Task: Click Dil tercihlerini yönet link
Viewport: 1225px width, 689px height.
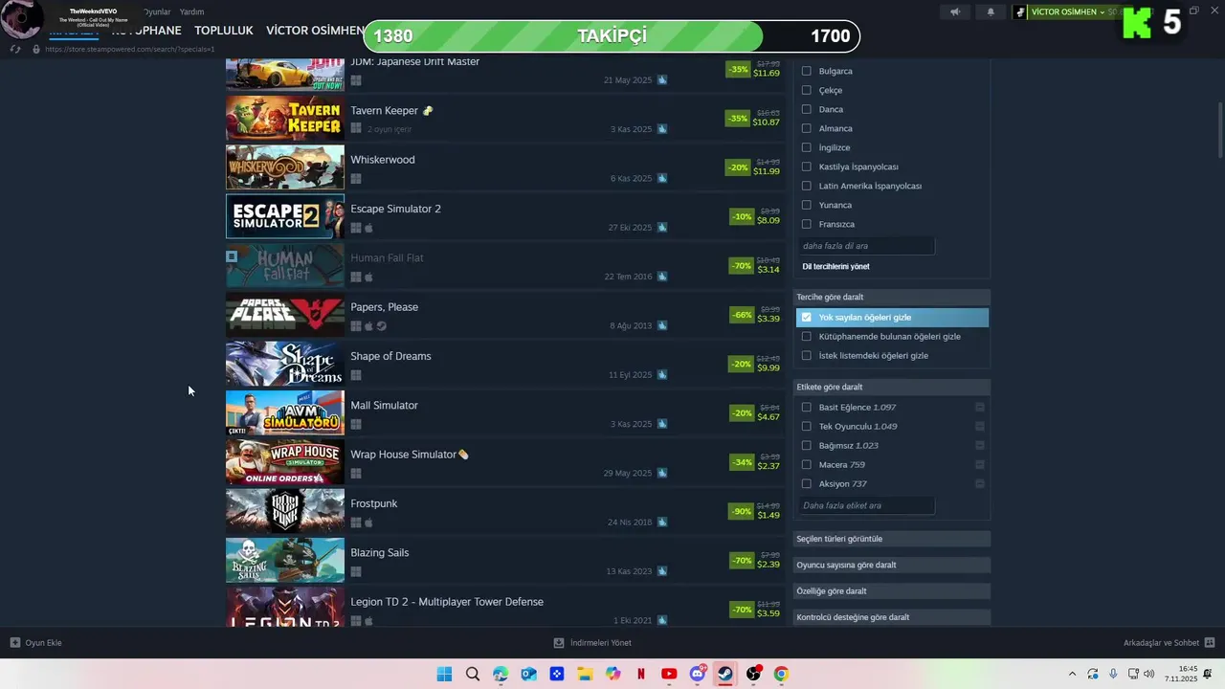Action: [835, 266]
